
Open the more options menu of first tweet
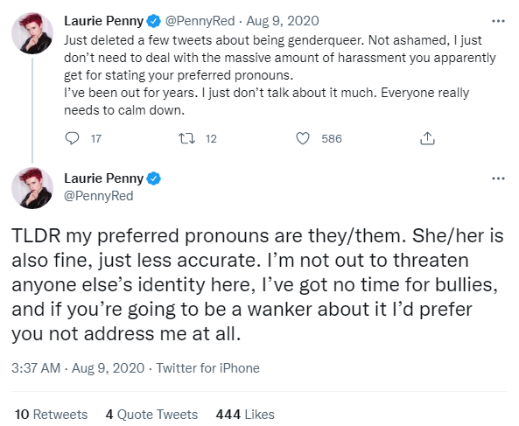[x=499, y=21]
